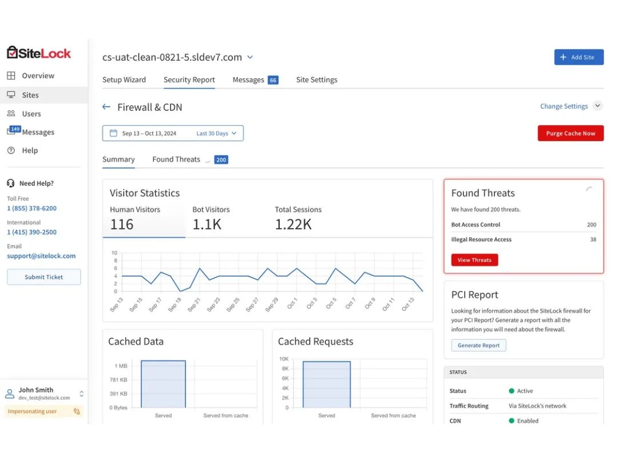Open the Last 30 Days dropdown
This screenshot has height=463, width=618.
216,133
